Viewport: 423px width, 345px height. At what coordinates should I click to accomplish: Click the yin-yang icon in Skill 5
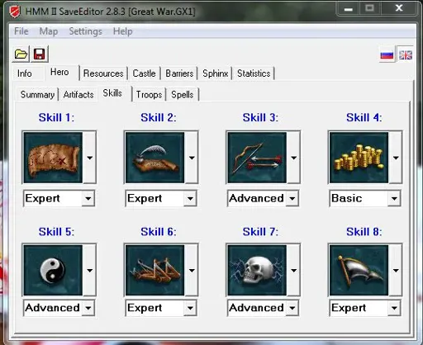[53, 270]
